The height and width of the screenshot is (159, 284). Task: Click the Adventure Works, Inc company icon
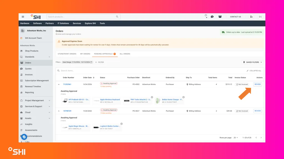click(x=23, y=31)
